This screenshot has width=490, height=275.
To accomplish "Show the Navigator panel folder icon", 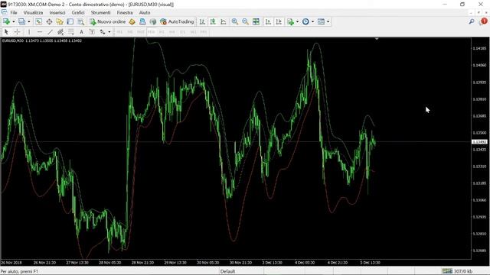I will 60,21.
